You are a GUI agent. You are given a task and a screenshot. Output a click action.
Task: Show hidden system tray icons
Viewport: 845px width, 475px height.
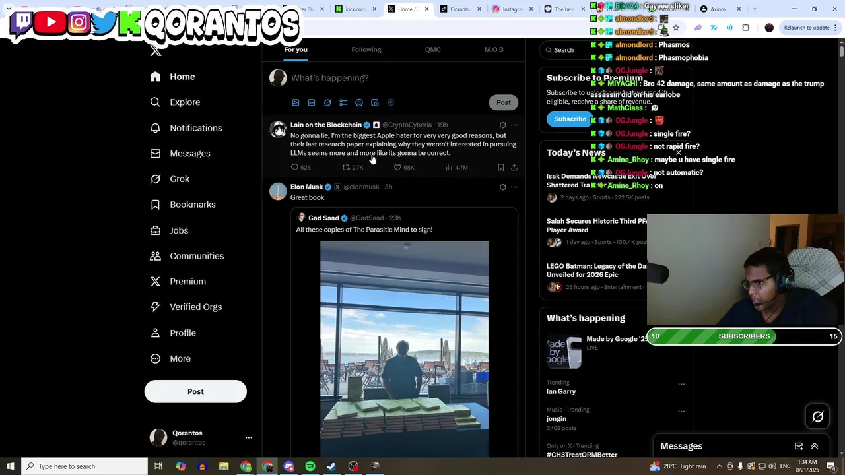(x=720, y=466)
